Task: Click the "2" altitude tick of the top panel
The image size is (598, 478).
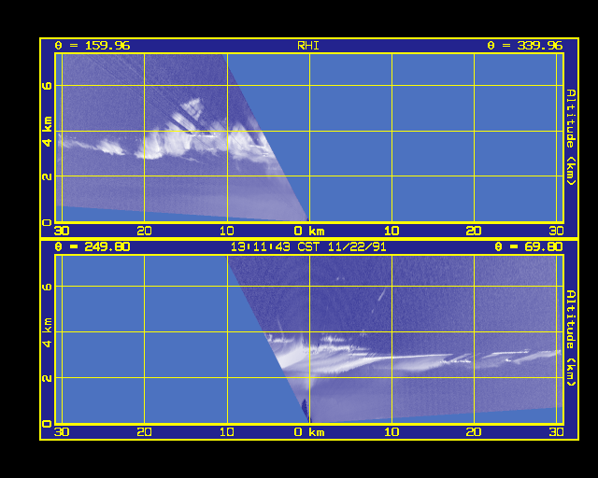Action: (x=47, y=176)
